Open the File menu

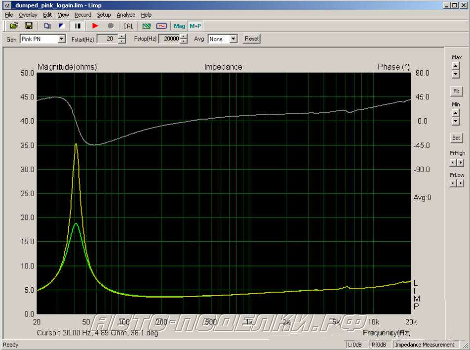(x=9, y=15)
